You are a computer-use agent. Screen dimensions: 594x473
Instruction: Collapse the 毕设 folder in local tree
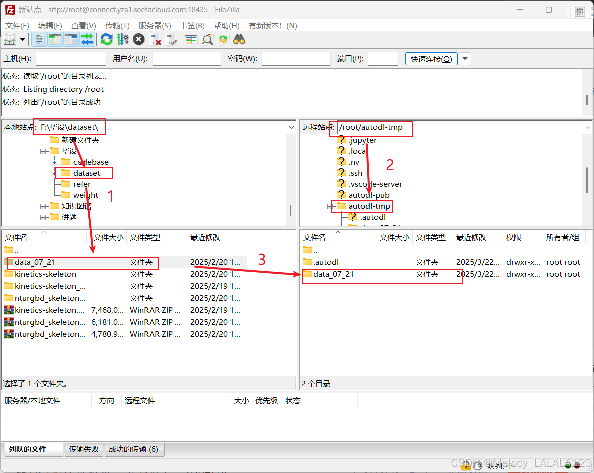[43, 151]
